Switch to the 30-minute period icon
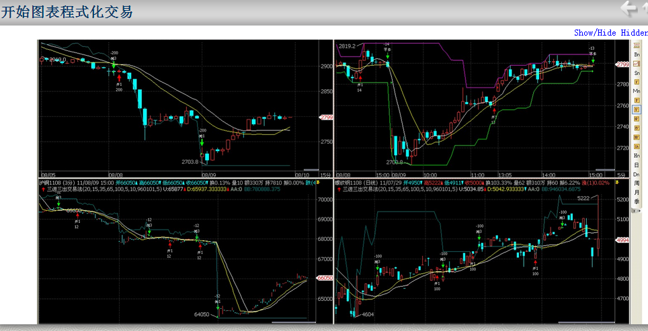Image resolution: width=648 pixels, height=331 pixels. coord(637,136)
